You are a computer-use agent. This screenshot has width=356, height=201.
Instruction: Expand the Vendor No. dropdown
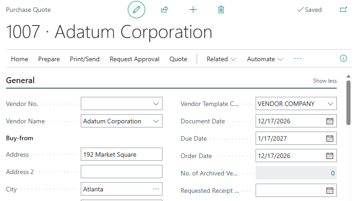(x=156, y=104)
